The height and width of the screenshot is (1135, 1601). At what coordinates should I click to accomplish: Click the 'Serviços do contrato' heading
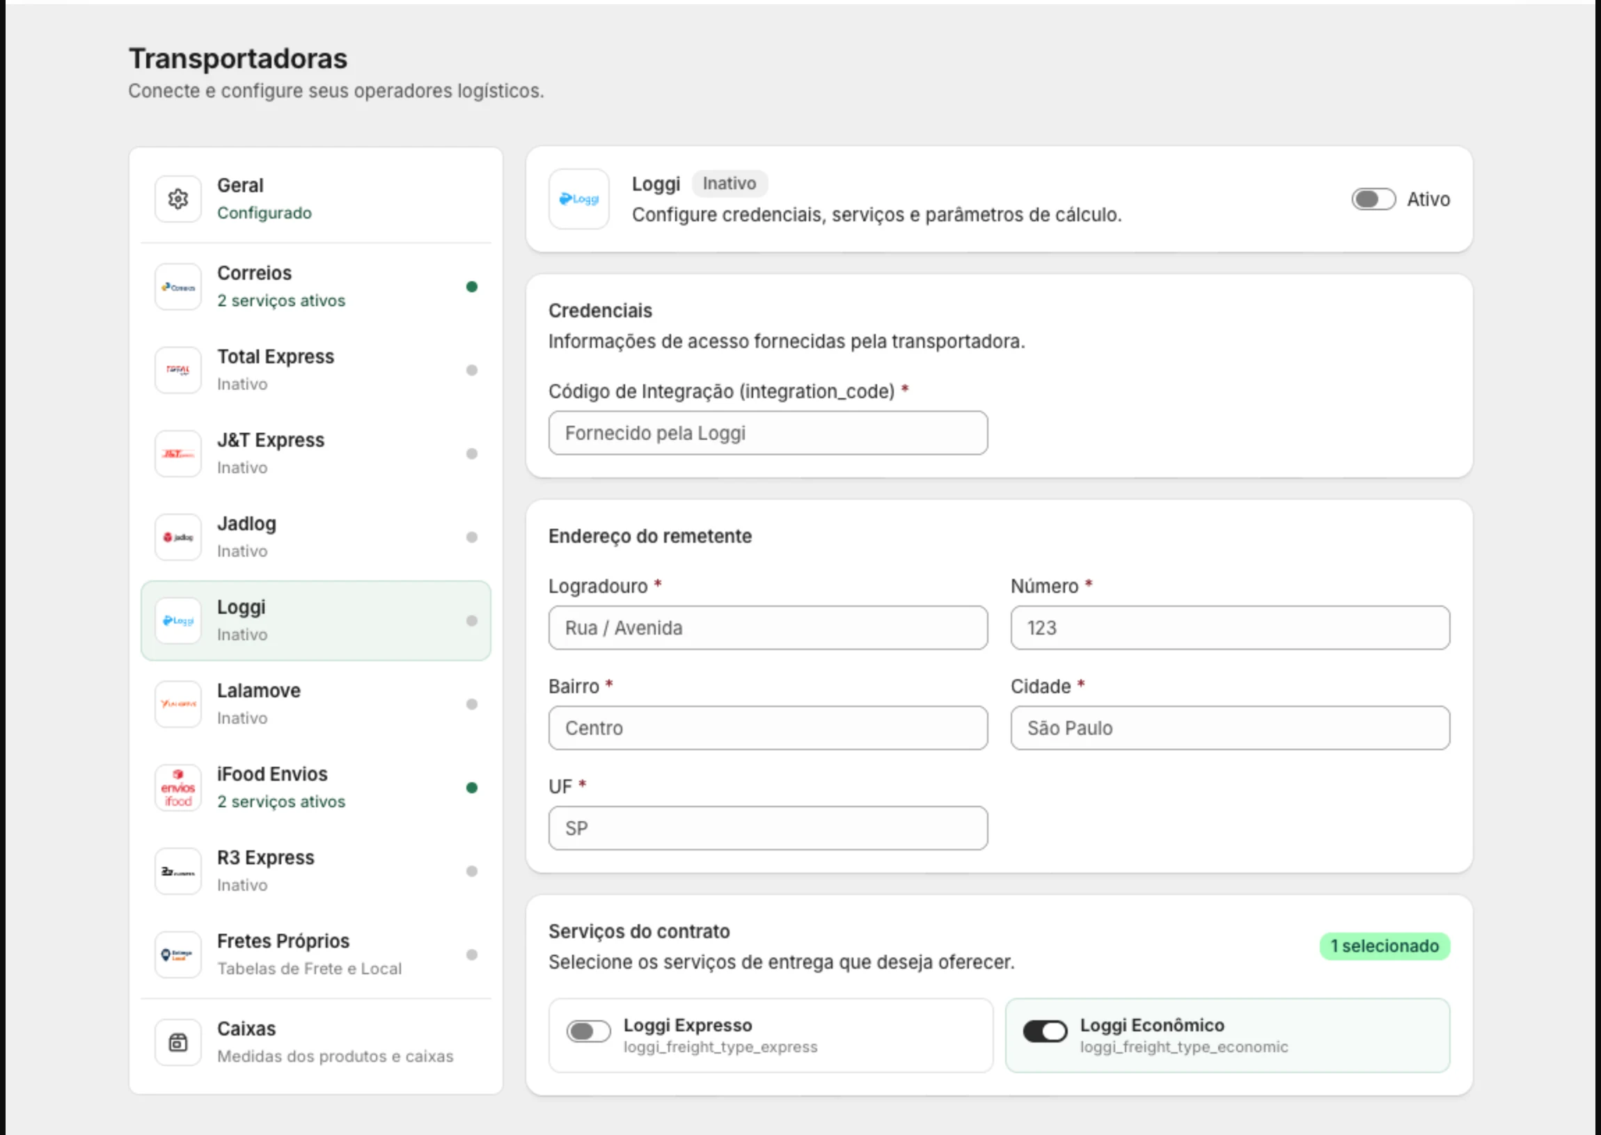tap(639, 932)
